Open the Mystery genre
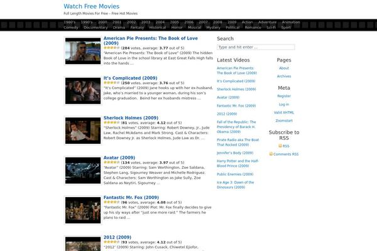 tap(213, 28)
